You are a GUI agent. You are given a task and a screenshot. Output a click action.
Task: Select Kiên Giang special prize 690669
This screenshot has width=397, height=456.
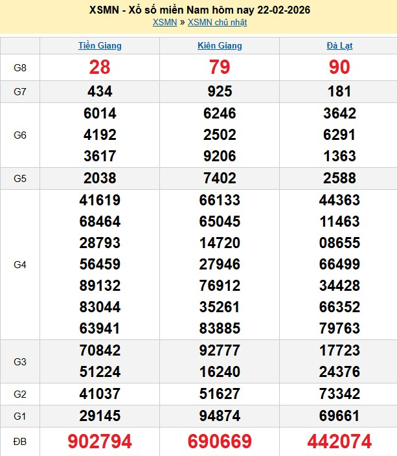click(x=220, y=442)
